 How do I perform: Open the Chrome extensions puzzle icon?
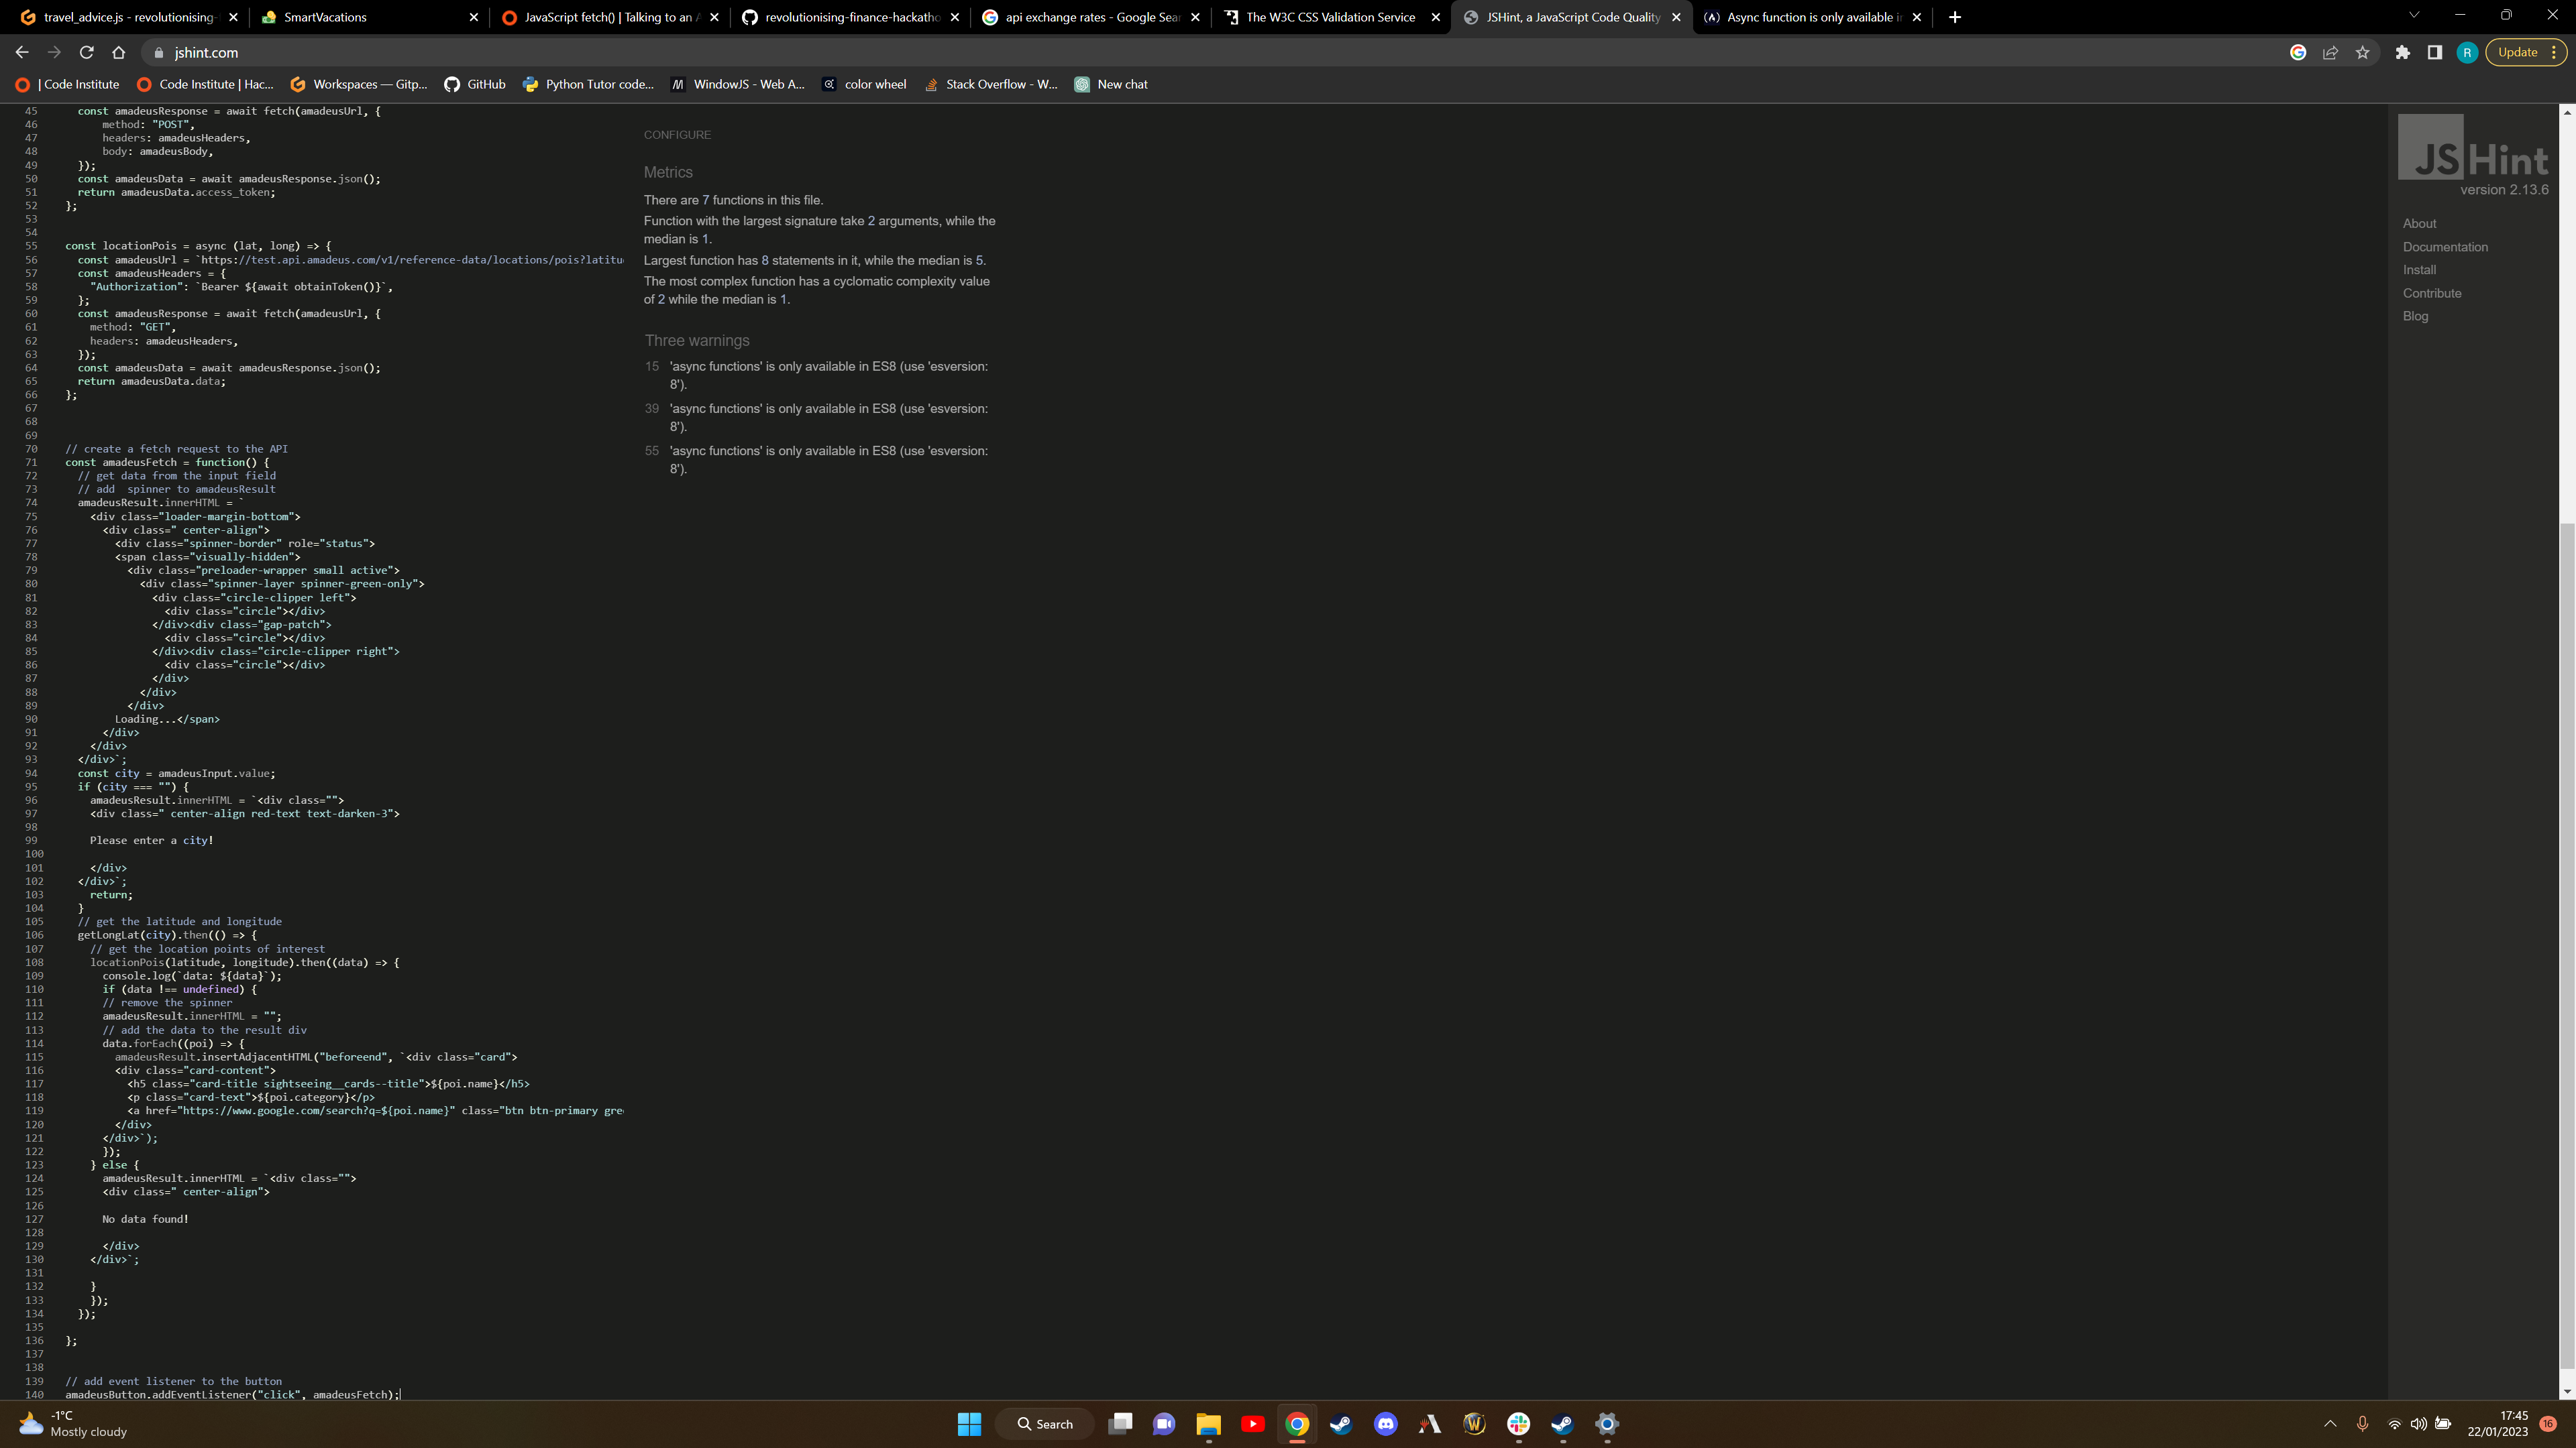click(2403, 53)
